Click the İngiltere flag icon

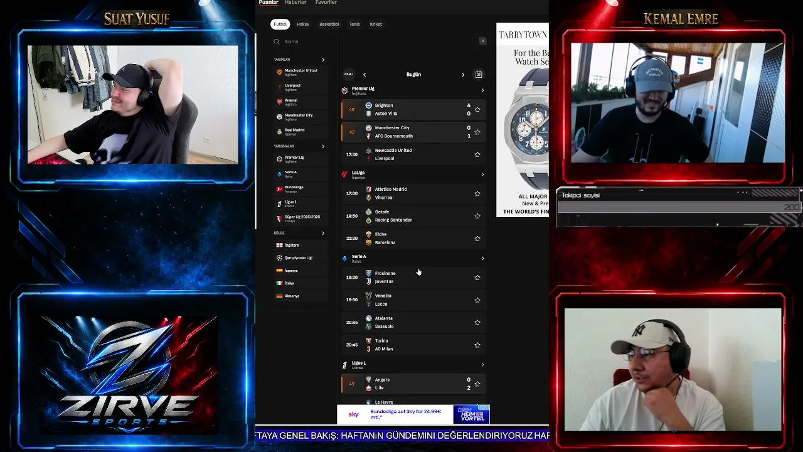pos(279,245)
